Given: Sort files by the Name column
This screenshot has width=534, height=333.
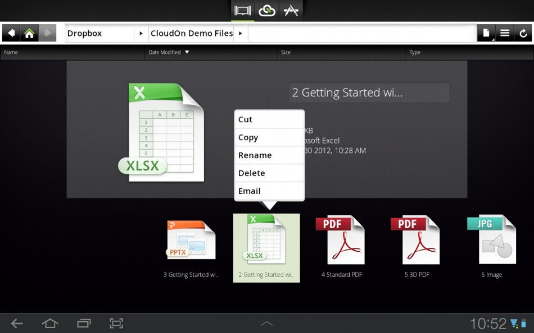Looking at the screenshot, I should [11, 52].
